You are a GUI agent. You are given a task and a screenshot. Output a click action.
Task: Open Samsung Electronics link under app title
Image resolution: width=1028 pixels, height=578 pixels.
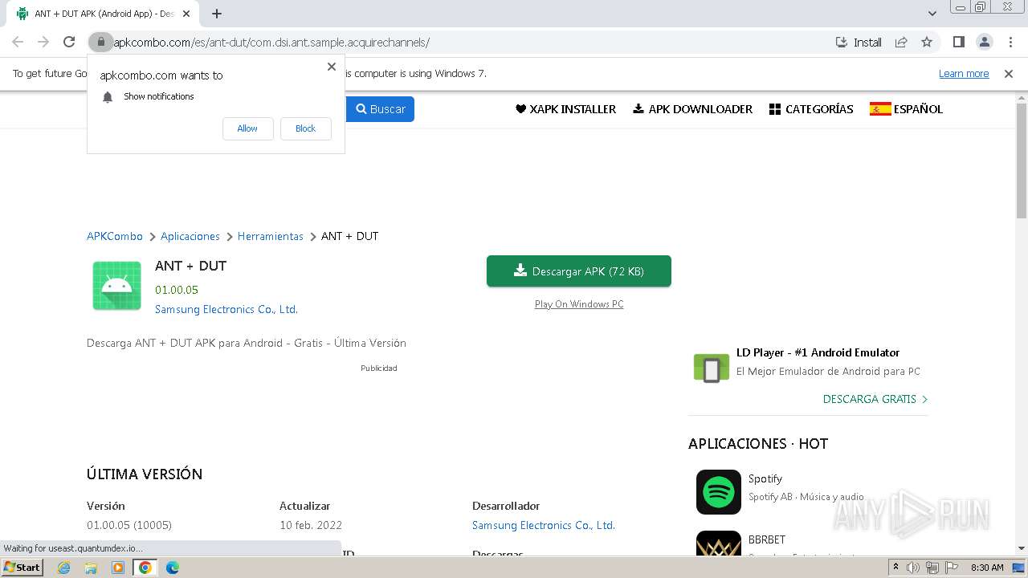[226, 309]
